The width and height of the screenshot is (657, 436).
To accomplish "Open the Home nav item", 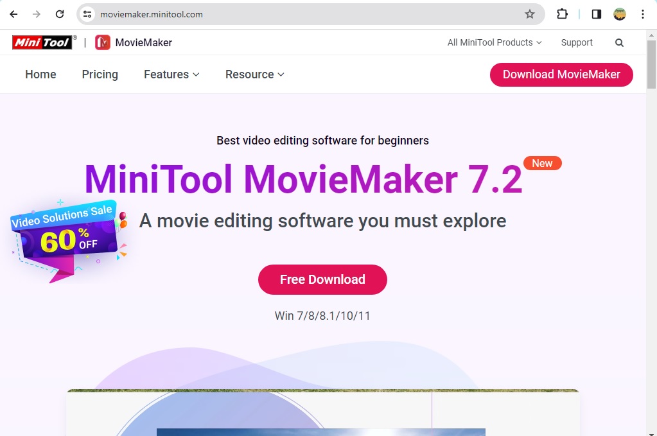I will pos(40,74).
